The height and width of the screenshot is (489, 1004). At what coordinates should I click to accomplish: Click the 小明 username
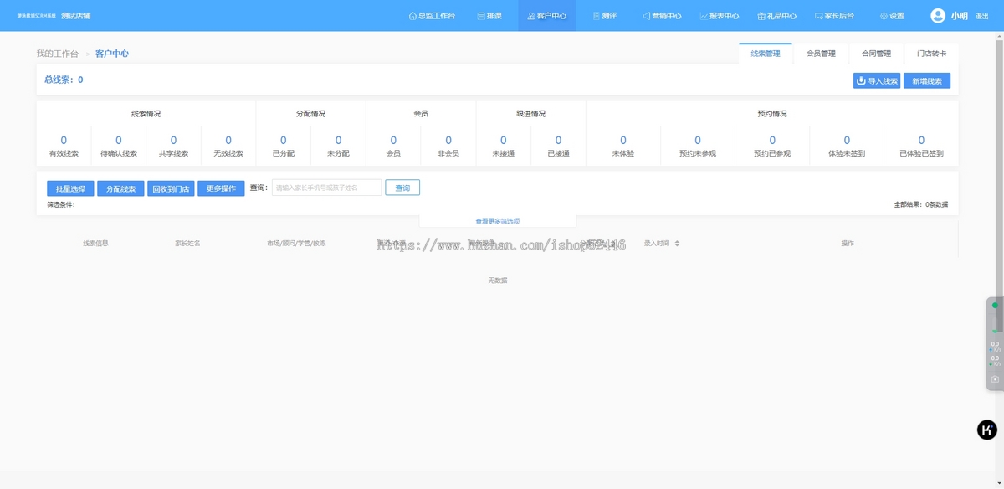(959, 16)
